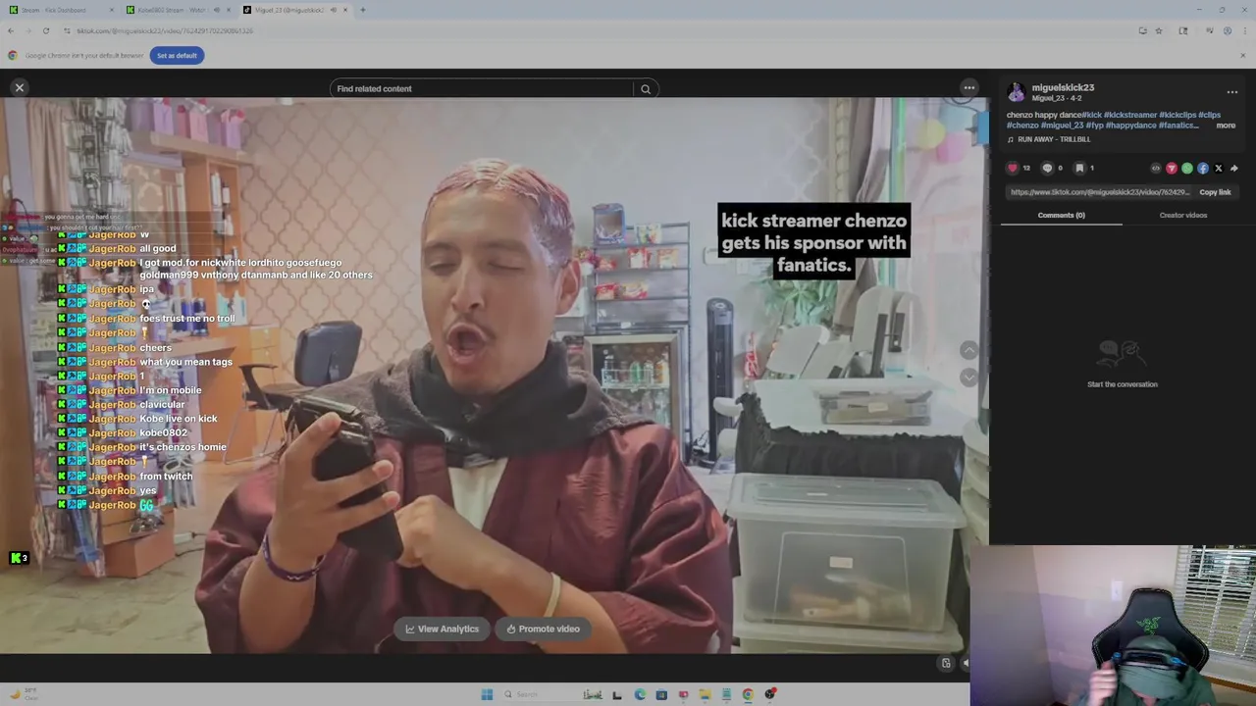Share the video to Facebook

point(1203,168)
